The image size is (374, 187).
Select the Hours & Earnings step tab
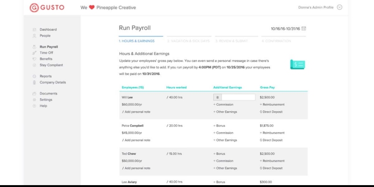coord(137,41)
